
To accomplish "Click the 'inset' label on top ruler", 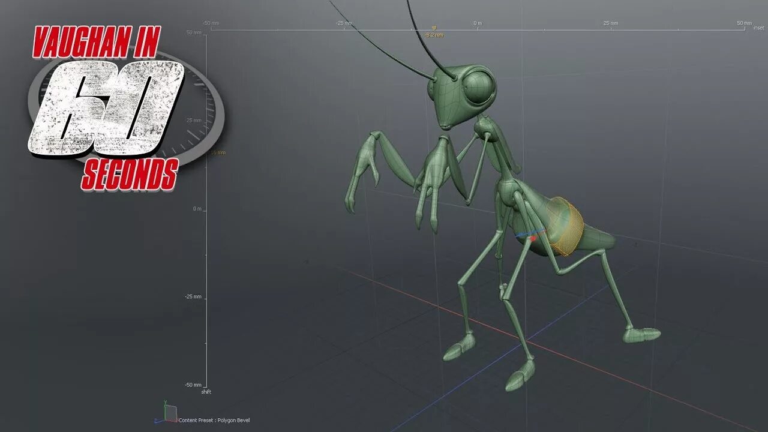I will click(758, 28).
